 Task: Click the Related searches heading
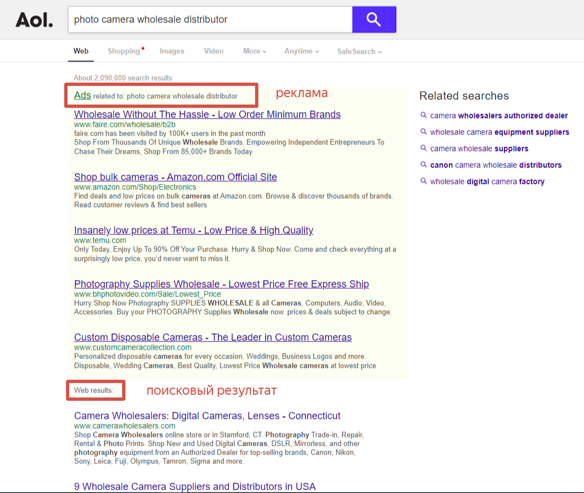click(x=464, y=96)
